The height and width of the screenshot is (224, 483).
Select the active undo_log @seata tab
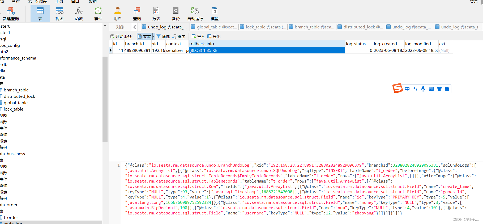pyautogui.click(x=165, y=27)
